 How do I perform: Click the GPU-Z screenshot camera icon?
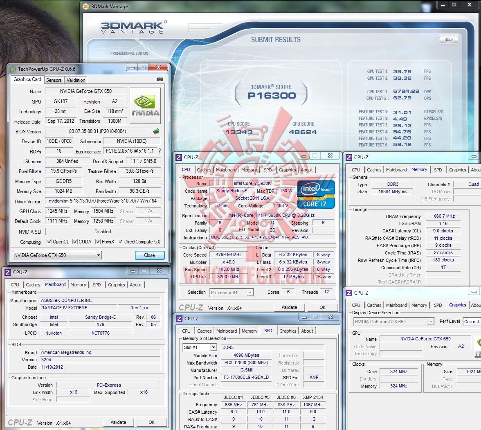pos(160,79)
